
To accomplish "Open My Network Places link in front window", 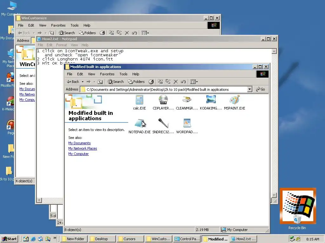I will coord(83,148).
